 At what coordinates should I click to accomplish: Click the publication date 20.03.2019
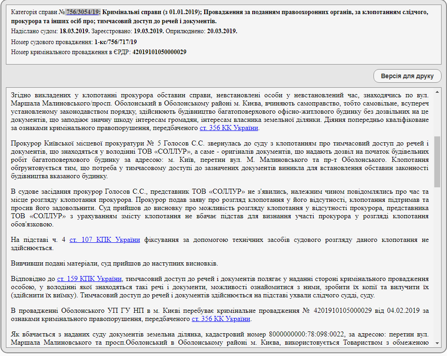(x=222, y=31)
